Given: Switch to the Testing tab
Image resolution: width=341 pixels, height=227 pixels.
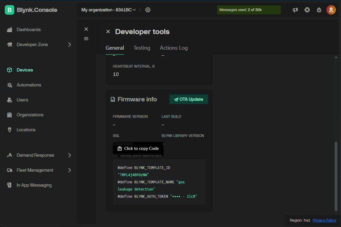Looking at the screenshot, I should (142, 48).
